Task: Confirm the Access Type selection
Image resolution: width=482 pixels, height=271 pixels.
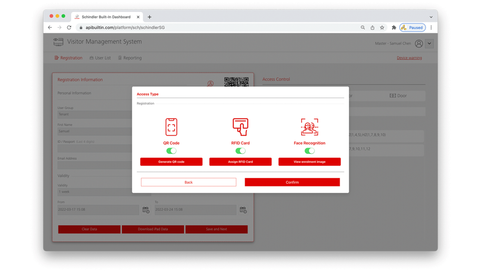Action: point(292,182)
